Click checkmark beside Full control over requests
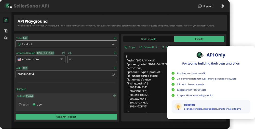Viewport: 255px width, 129px height. [173, 84]
